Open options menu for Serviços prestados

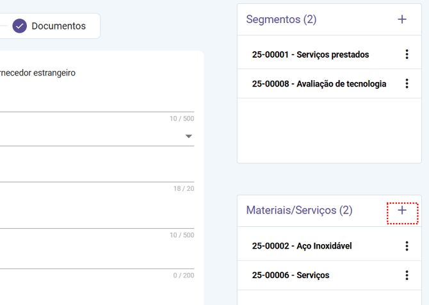(407, 54)
